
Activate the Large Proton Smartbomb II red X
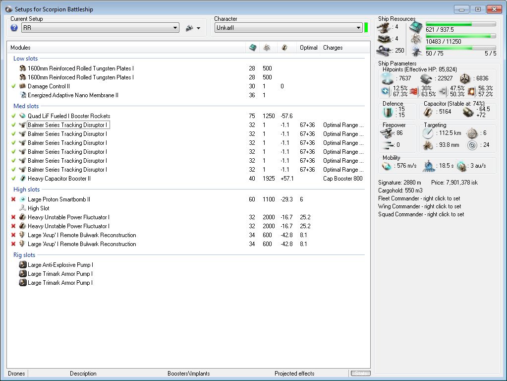14,199
